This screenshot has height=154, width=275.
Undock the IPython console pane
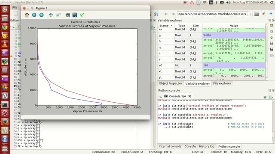pos(270,90)
